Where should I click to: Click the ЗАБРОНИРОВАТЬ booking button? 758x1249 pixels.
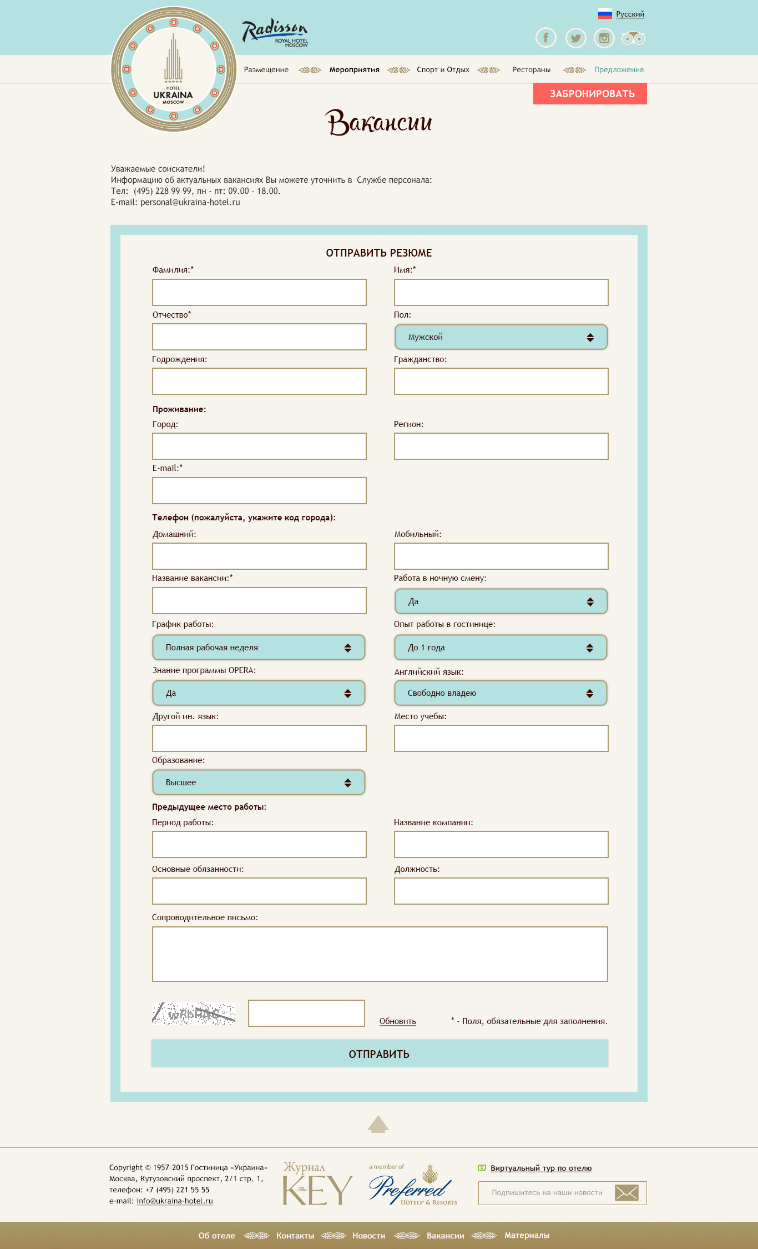click(x=590, y=94)
